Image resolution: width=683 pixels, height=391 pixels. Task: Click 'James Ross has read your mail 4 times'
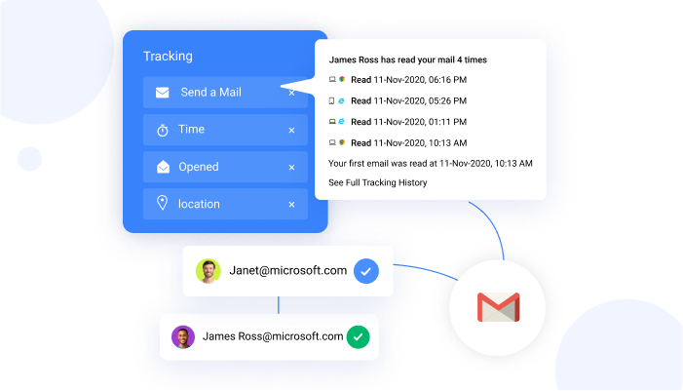(407, 59)
